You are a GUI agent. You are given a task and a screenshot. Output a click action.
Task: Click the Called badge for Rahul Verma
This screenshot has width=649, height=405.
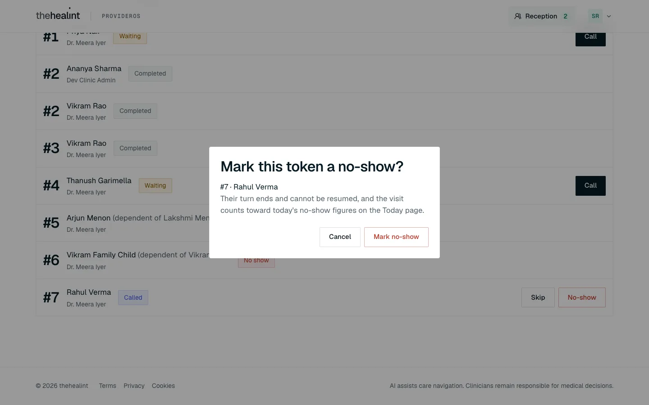133,297
